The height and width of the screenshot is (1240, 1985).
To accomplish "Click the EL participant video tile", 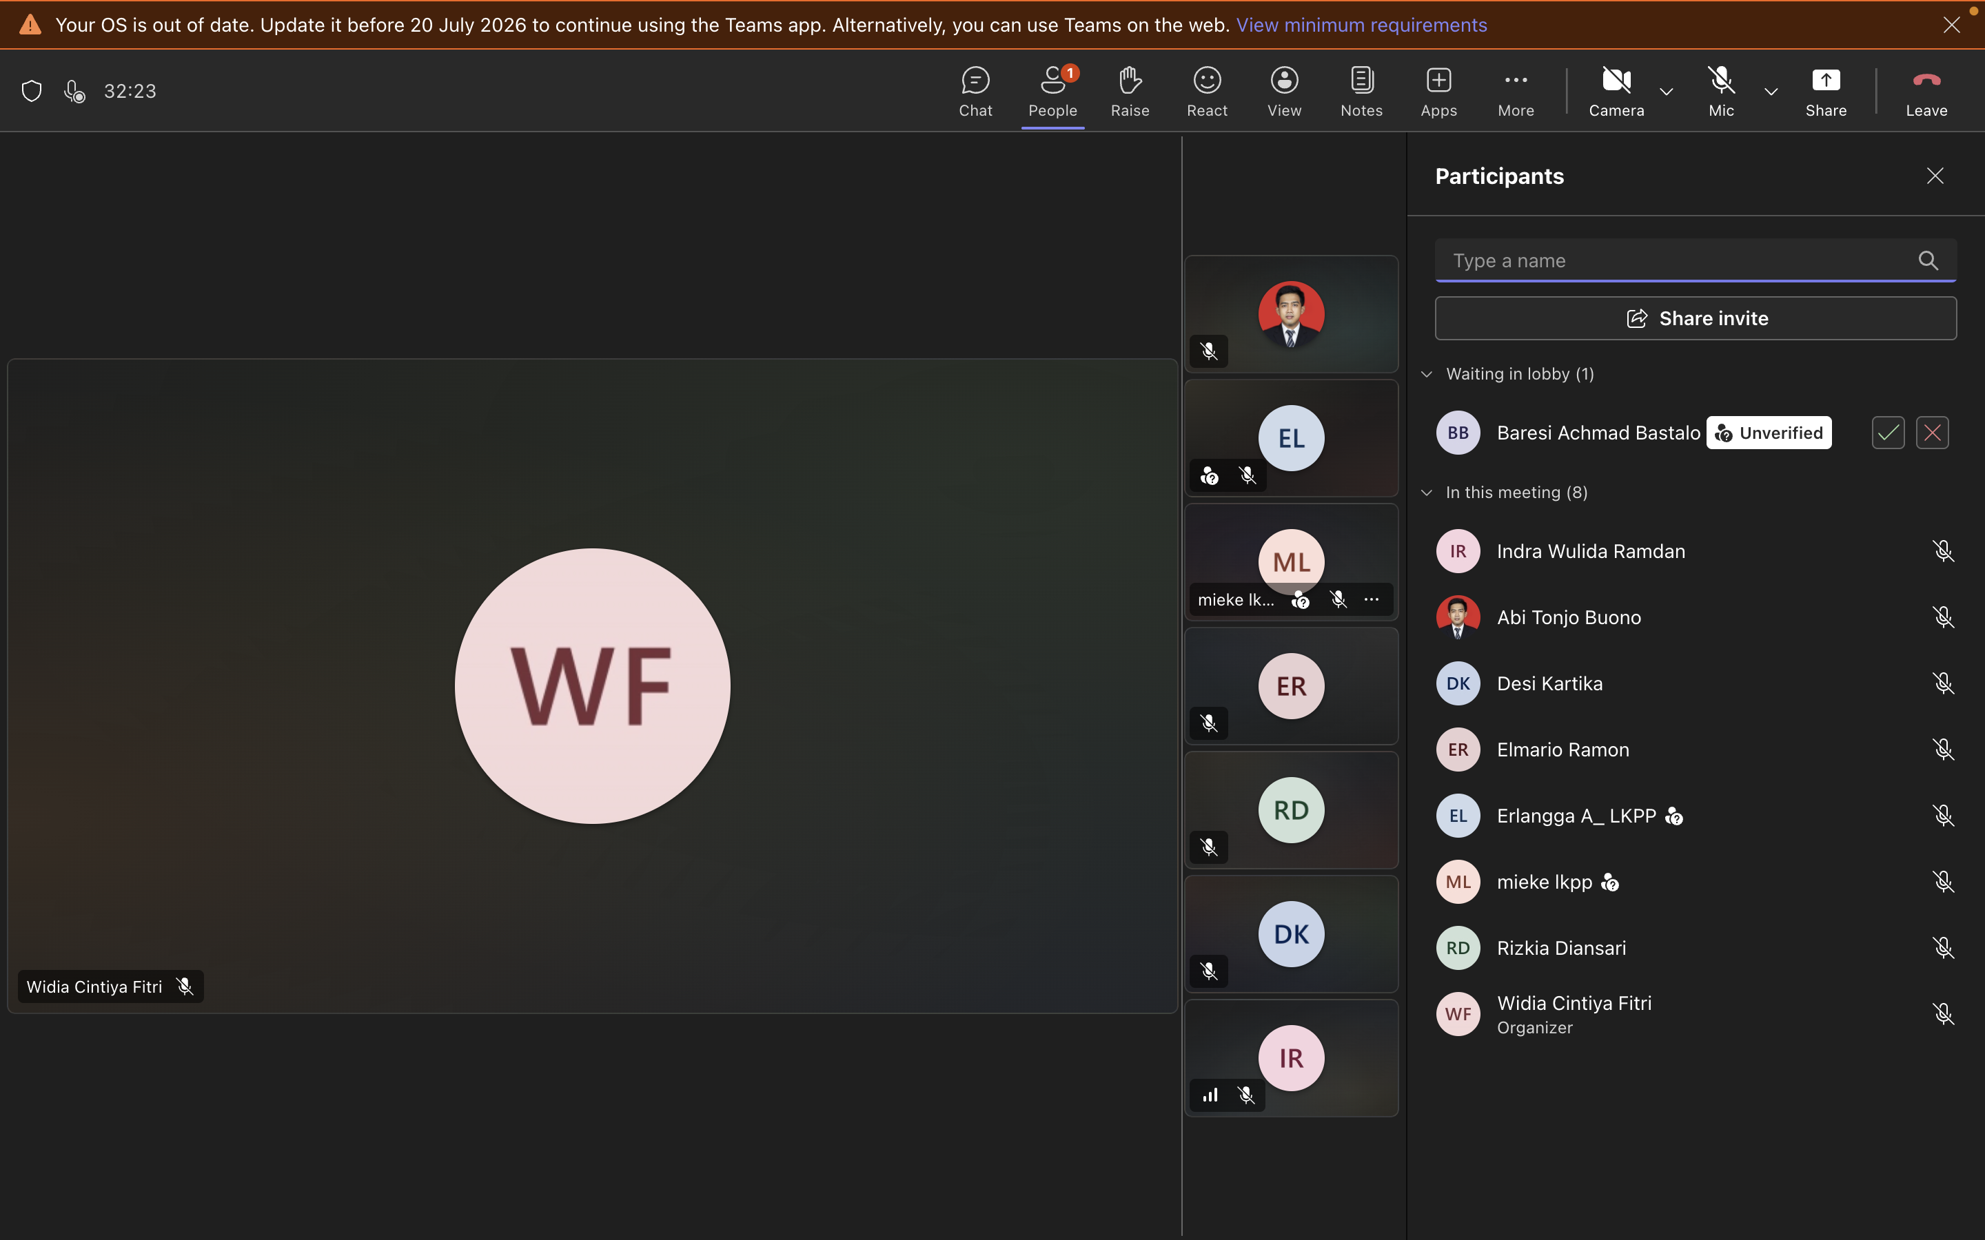I will tap(1291, 438).
